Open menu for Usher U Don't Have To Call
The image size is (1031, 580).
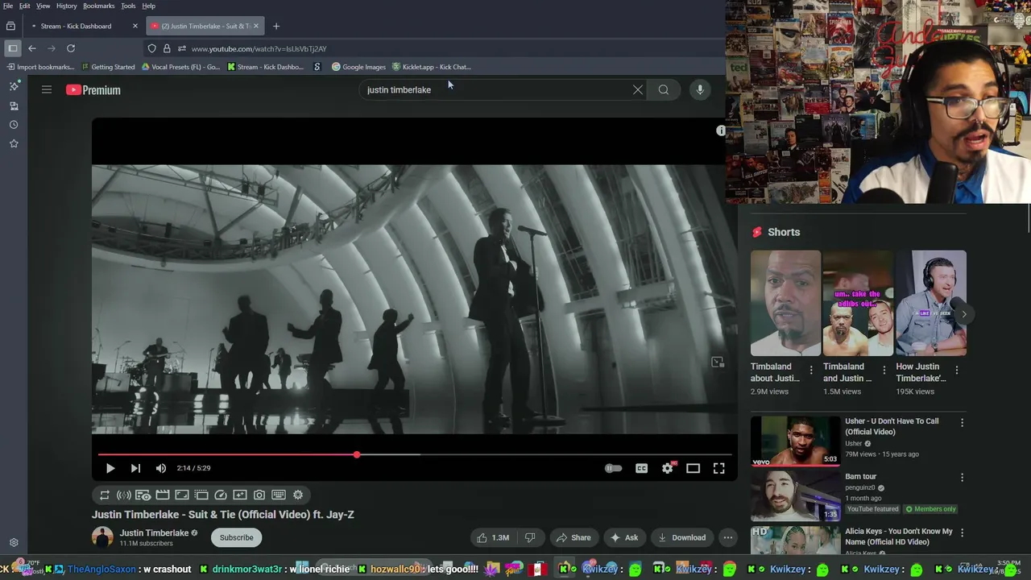pyautogui.click(x=962, y=422)
